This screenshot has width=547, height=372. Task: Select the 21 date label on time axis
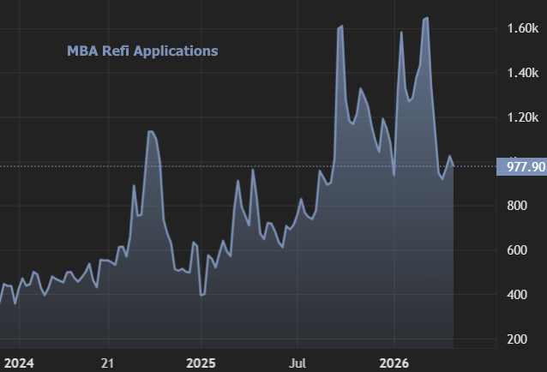(108, 362)
